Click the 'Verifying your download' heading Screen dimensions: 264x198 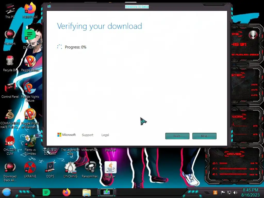[100, 26]
